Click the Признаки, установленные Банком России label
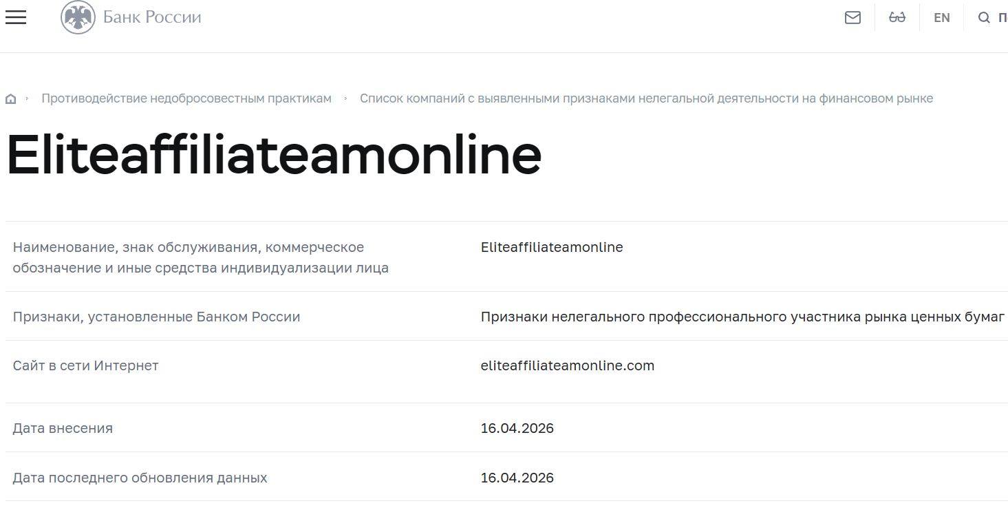The height and width of the screenshot is (510, 1008). pyautogui.click(x=156, y=317)
